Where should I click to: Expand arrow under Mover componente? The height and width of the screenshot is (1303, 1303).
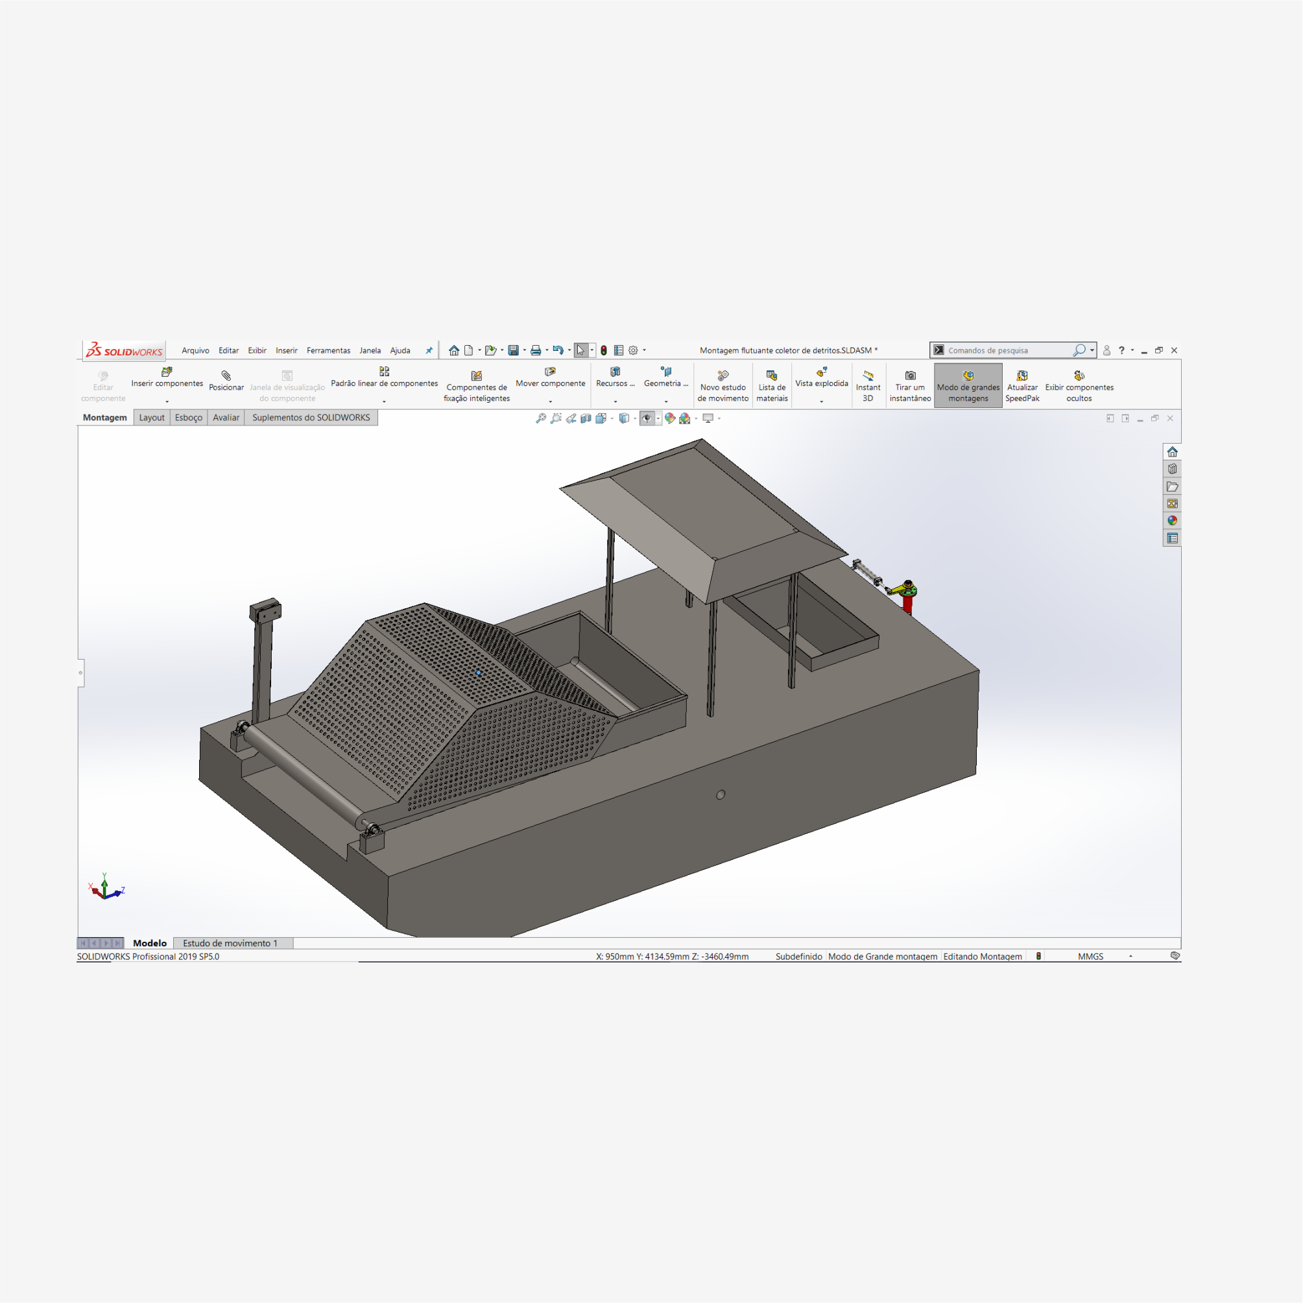(x=551, y=402)
